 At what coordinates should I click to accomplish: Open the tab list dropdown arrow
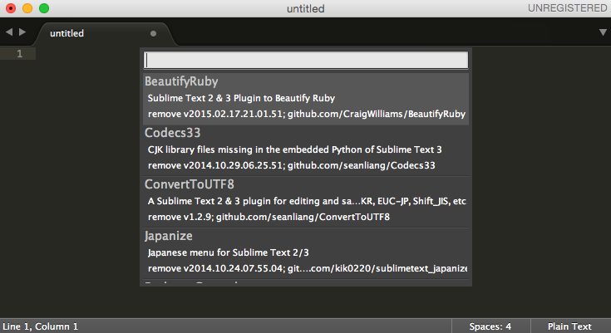point(603,32)
